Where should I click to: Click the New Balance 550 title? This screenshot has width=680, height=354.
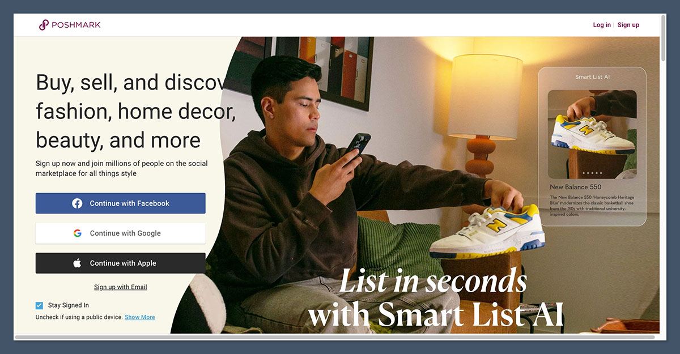[576, 187]
